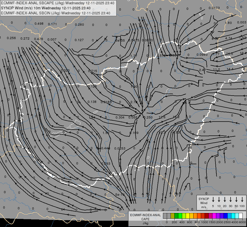The image size is (247, 227).
Task: Click the '200' tick label on color scale
Action: pyautogui.click(x=174, y=222)
